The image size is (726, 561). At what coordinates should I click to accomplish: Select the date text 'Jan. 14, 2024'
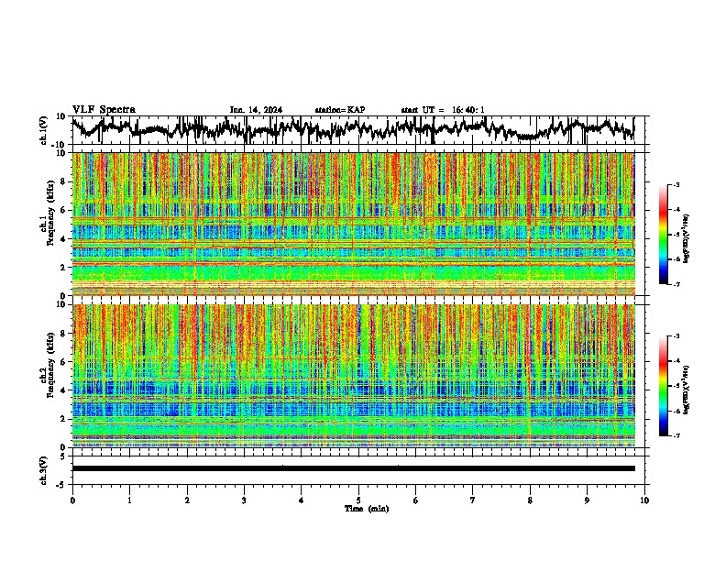point(256,110)
